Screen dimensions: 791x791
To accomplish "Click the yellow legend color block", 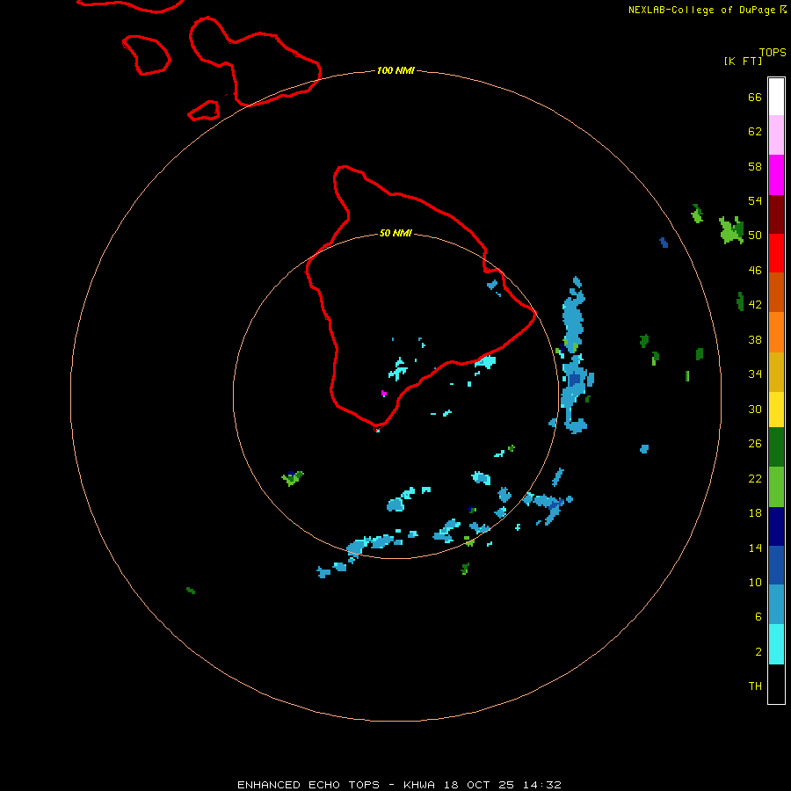I will coord(776,409).
